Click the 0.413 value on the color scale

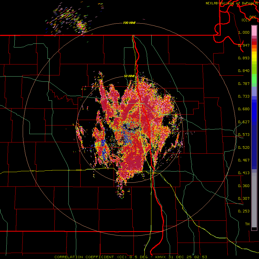(244, 173)
